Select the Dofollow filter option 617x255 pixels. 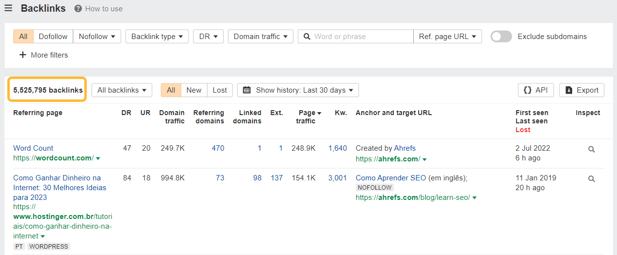[53, 37]
